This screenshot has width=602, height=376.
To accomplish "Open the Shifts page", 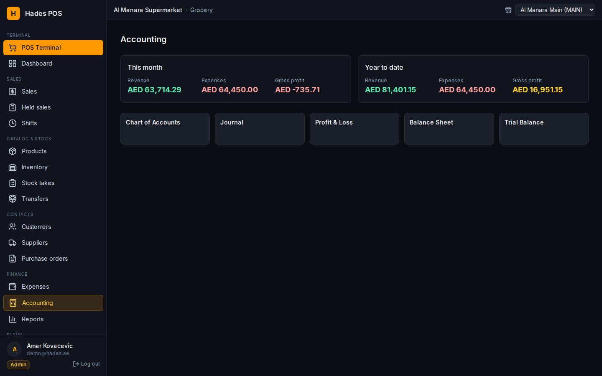I will (x=53, y=123).
